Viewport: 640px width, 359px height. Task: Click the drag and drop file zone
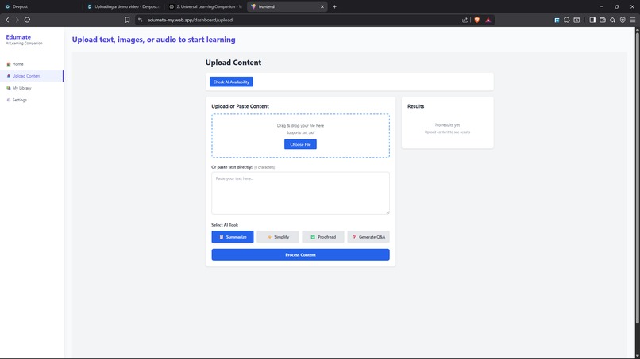click(300, 136)
